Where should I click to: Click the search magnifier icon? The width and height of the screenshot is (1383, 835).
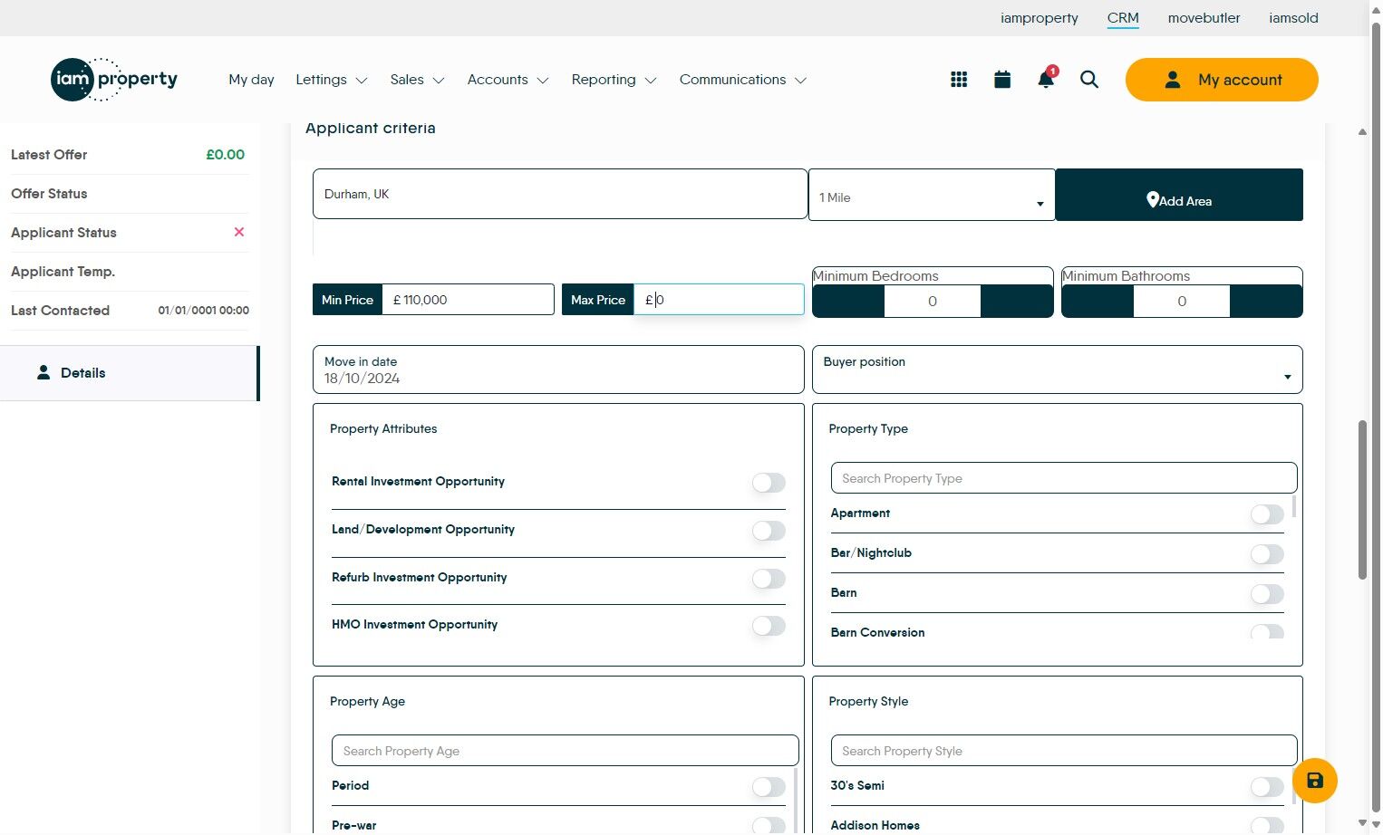[1089, 80]
